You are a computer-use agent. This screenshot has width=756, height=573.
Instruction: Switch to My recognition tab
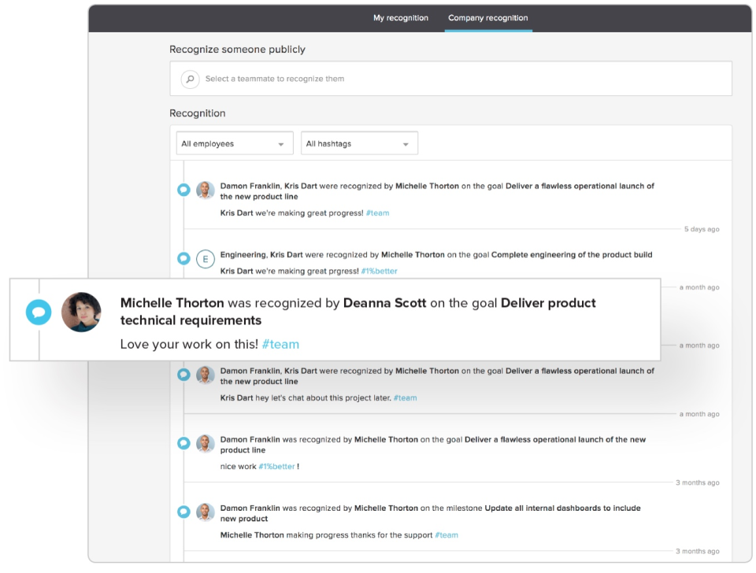(x=401, y=18)
